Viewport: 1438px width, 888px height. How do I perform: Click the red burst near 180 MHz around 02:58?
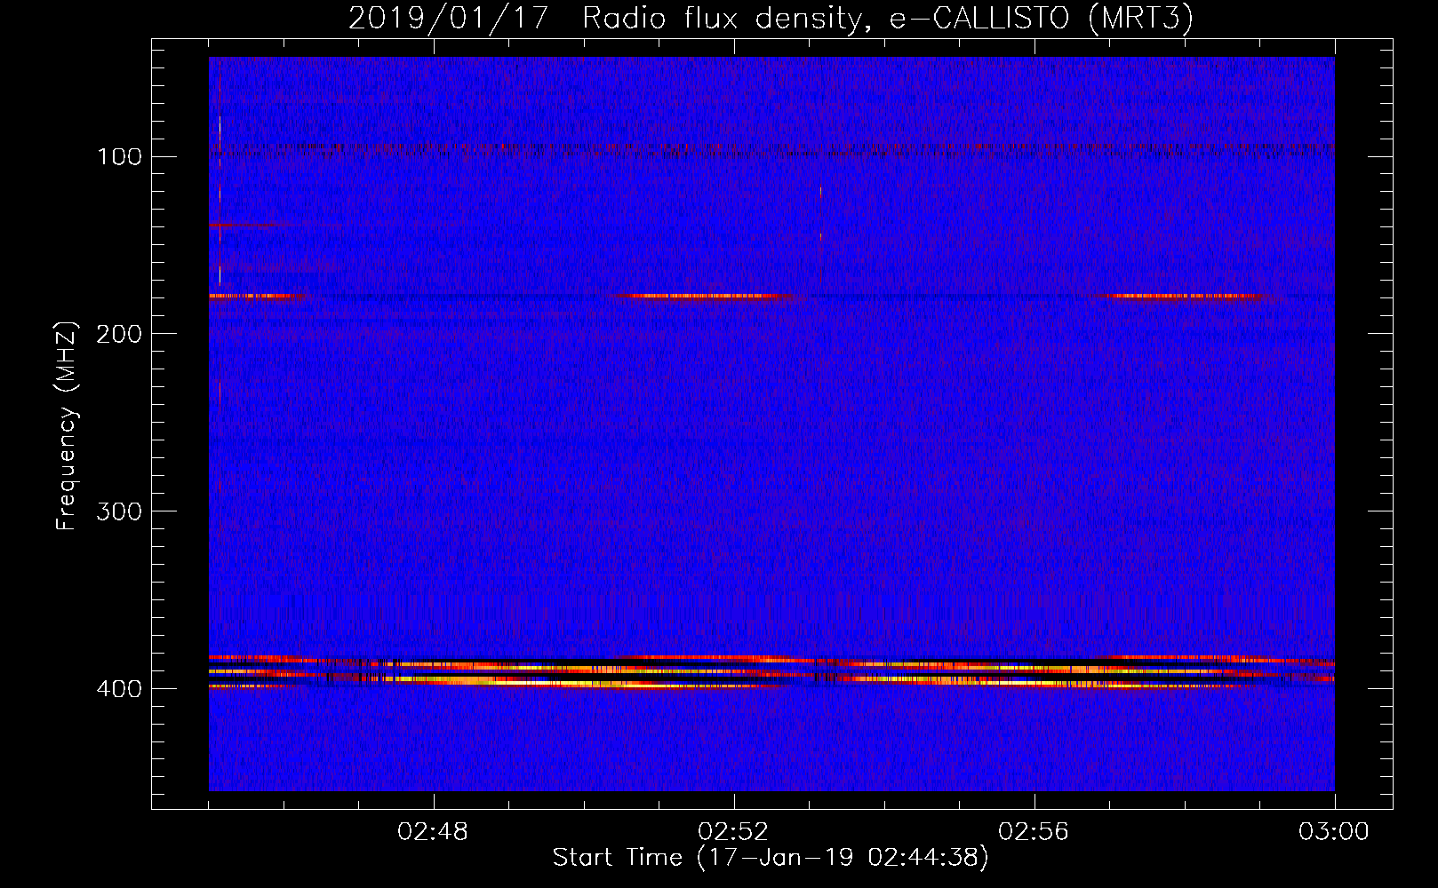1186,297
